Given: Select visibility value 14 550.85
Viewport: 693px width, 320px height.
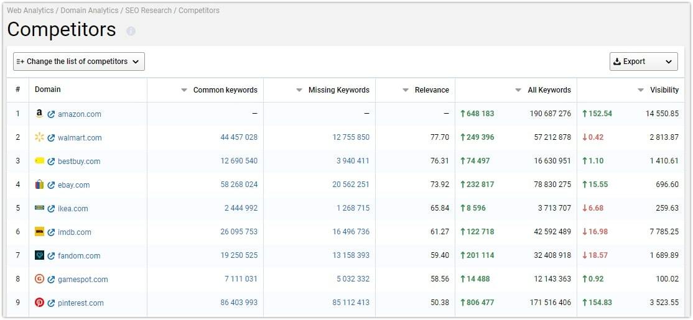Looking at the screenshot, I should click(662, 114).
